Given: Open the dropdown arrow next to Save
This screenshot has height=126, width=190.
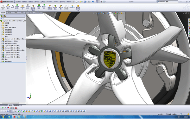Looking at the screenshot, I should (x=86, y=2).
